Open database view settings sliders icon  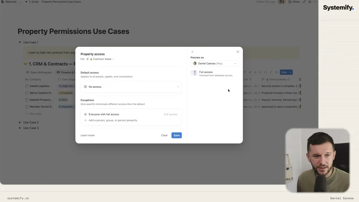tap(276, 72)
